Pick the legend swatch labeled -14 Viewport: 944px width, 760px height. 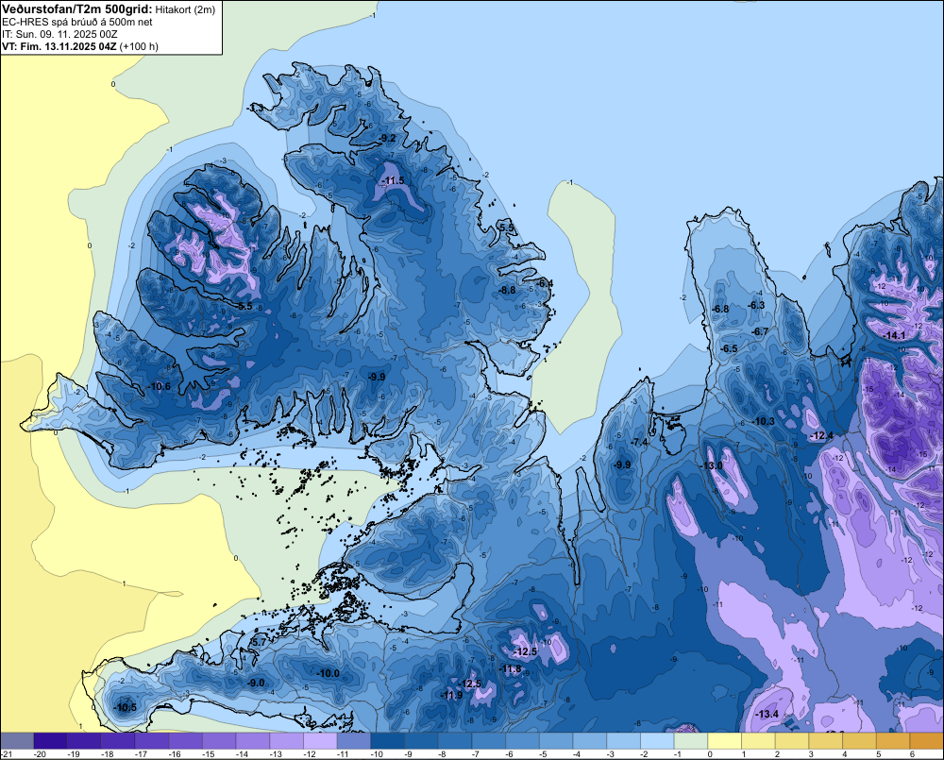253,741
